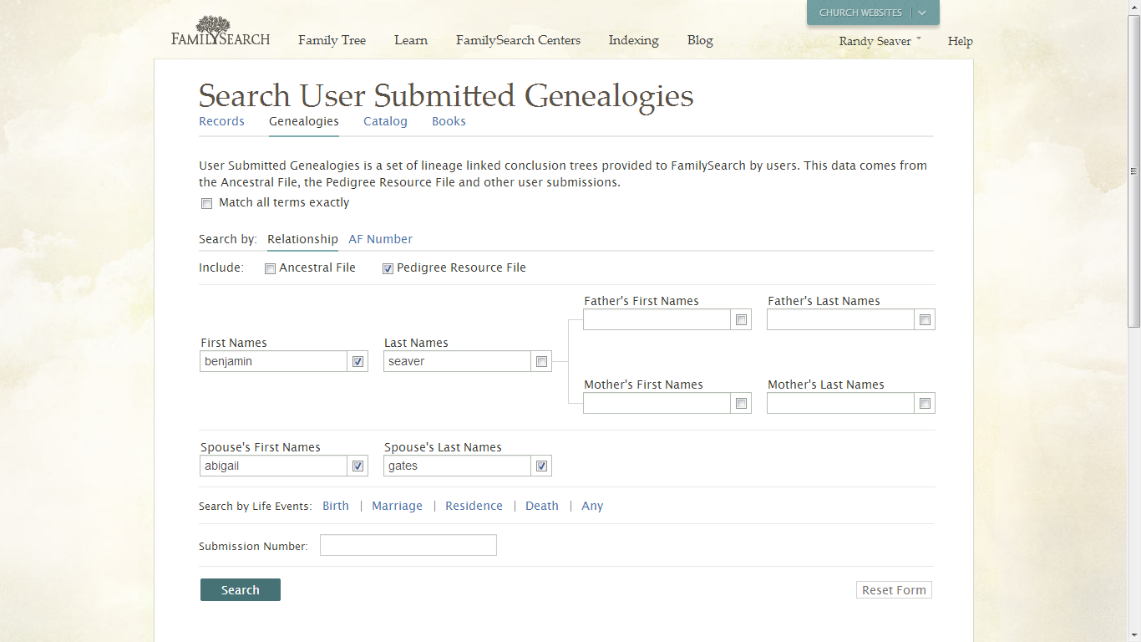Click the Spouse's First Names field abigail
1141x642 pixels.
(273, 466)
